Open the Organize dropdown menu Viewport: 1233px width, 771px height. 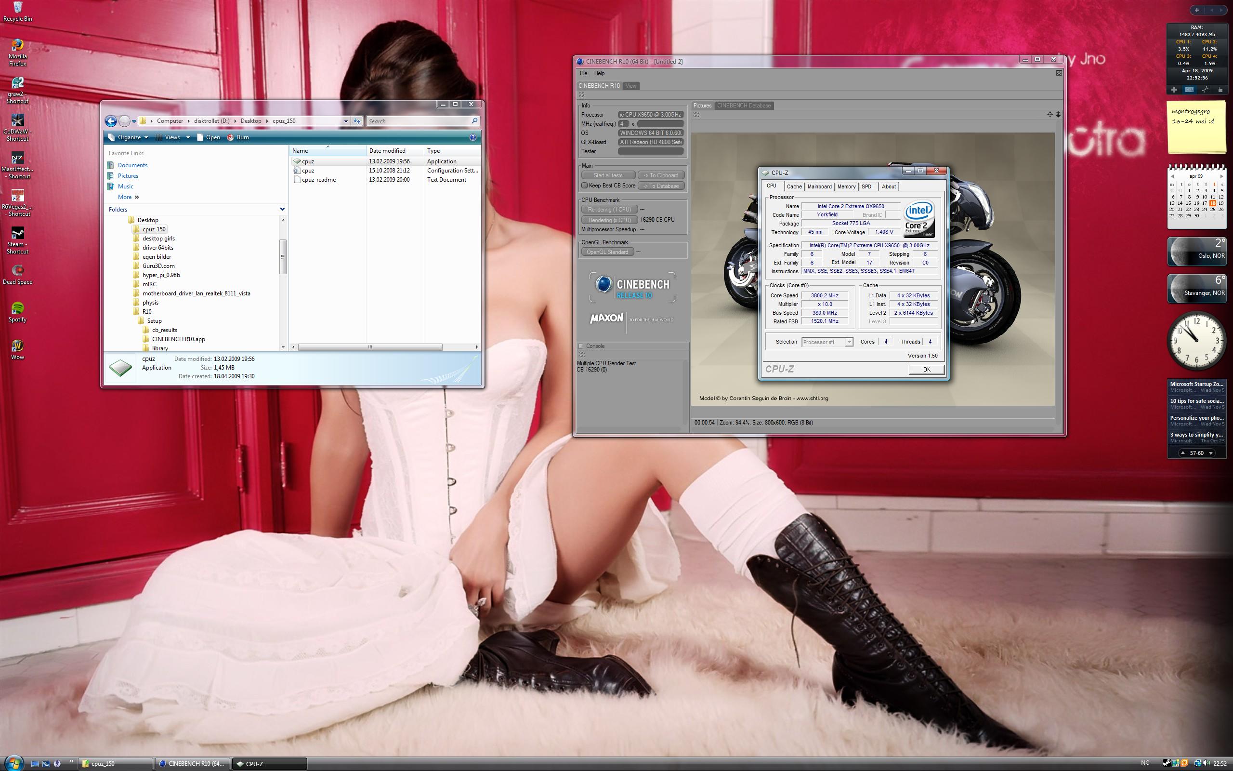[128, 137]
